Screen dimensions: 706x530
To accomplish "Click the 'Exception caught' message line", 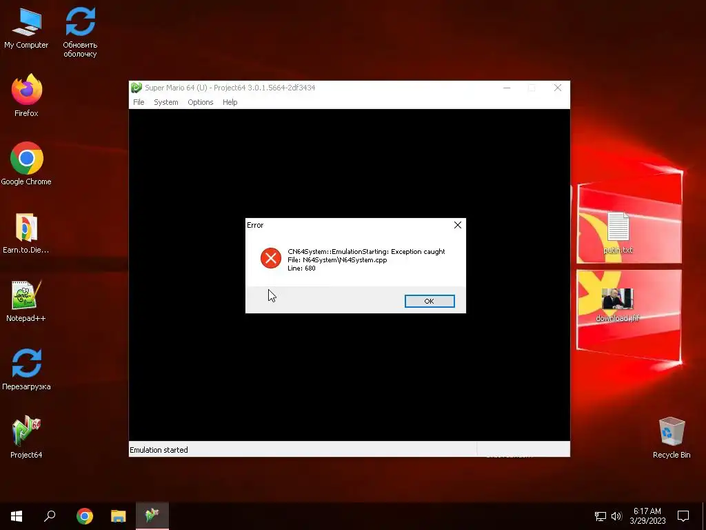I will (x=366, y=251).
